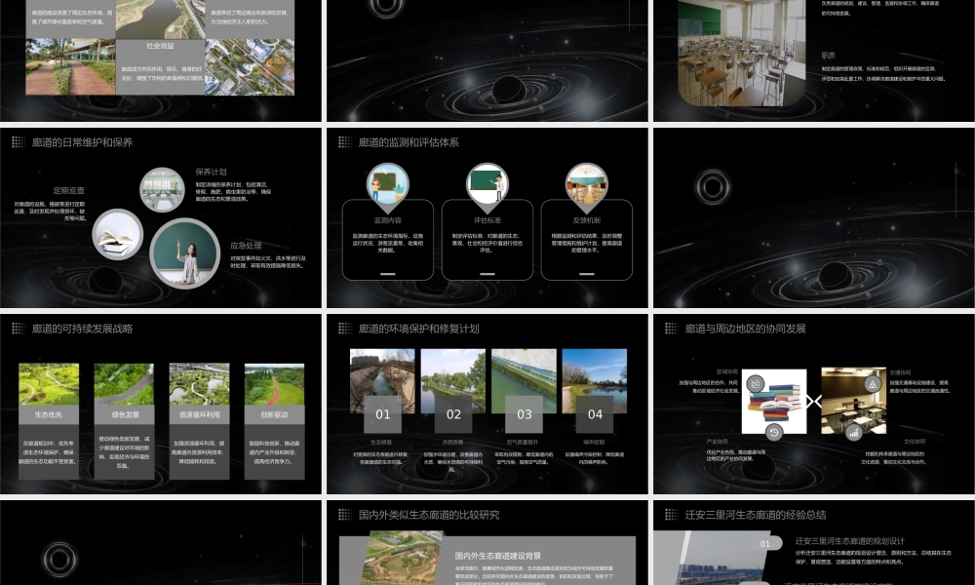Image resolution: width=975 pixels, height=585 pixels.
Task: Select the 廊道的可持续发展战略 slide title
Action: (x=82, y=329)
